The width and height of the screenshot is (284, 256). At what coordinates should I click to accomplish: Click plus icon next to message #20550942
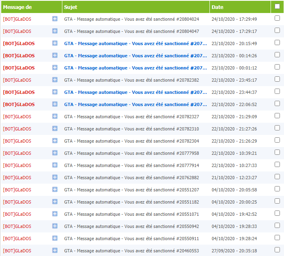55,226
